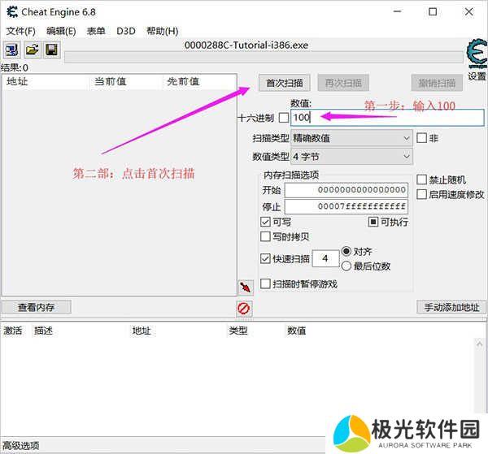Open the process list icon
Viewport: 488px width, 454px height.
[12, 50]
